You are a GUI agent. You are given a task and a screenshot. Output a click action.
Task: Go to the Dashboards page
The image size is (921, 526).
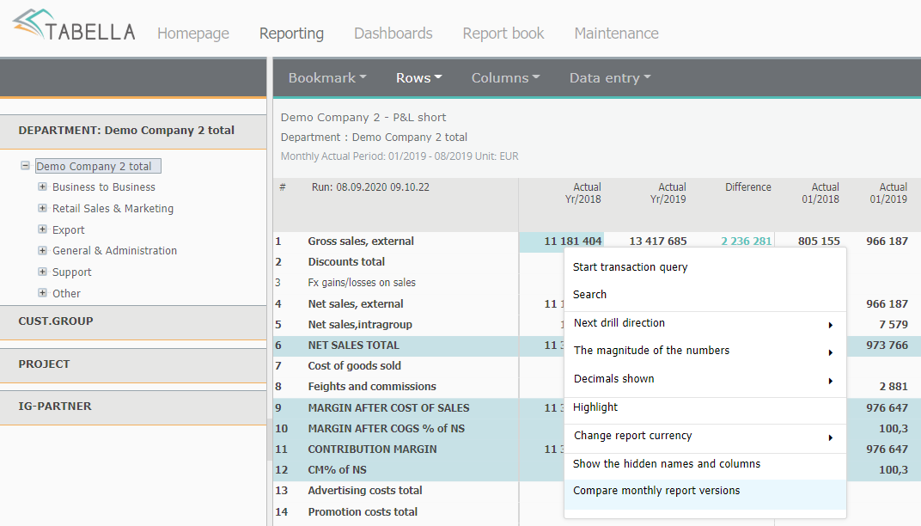(393, 34)
